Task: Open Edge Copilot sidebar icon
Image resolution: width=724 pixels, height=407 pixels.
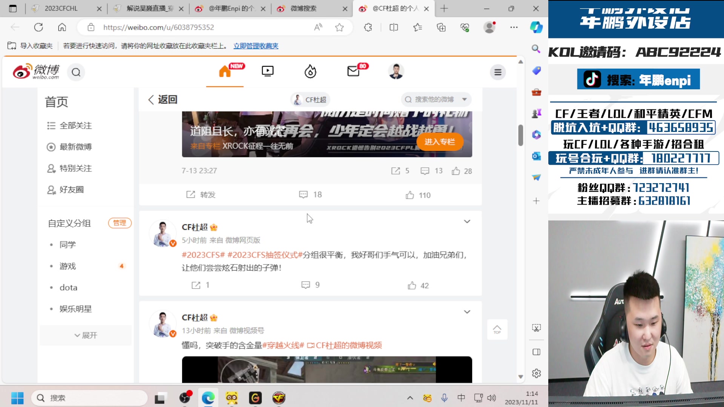Action: (x=536, y=27)
